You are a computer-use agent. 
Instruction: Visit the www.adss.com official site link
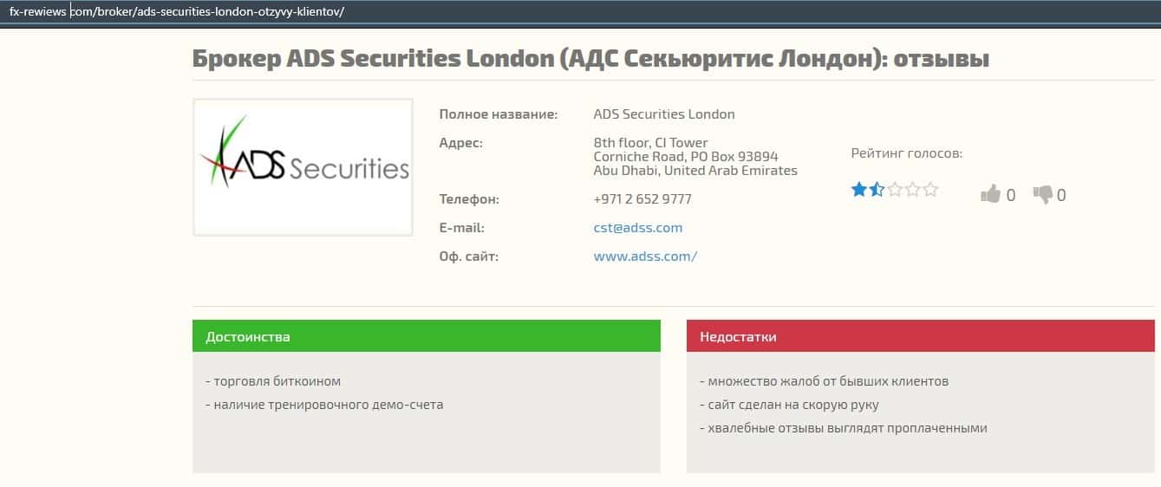pyautogui.click(x=645, y=256)
